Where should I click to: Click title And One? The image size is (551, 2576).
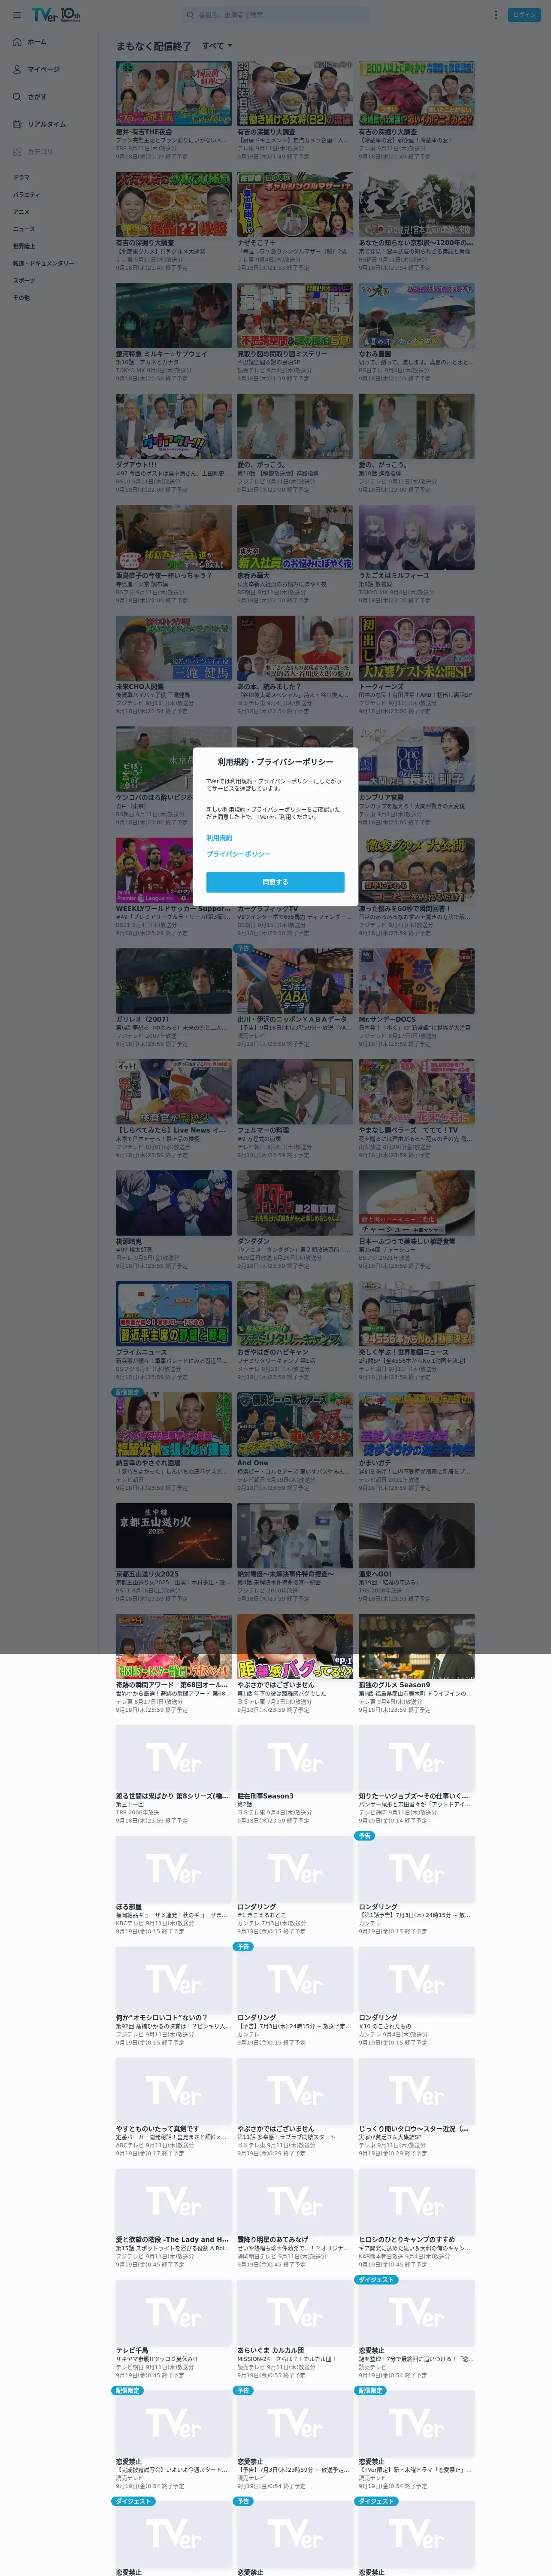(252, 1463)
